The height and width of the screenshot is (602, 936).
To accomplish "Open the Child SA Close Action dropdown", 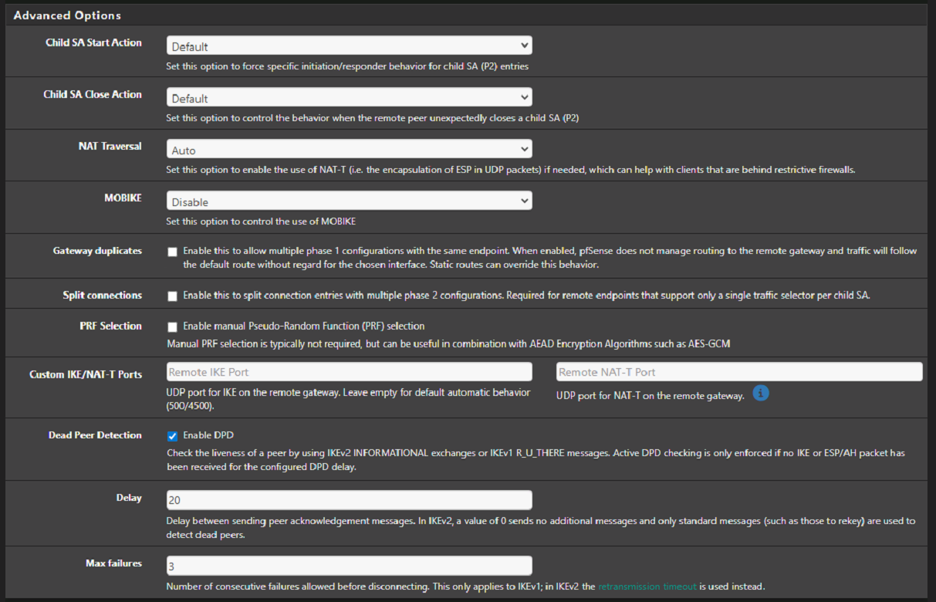I will (x=349, y=98).
